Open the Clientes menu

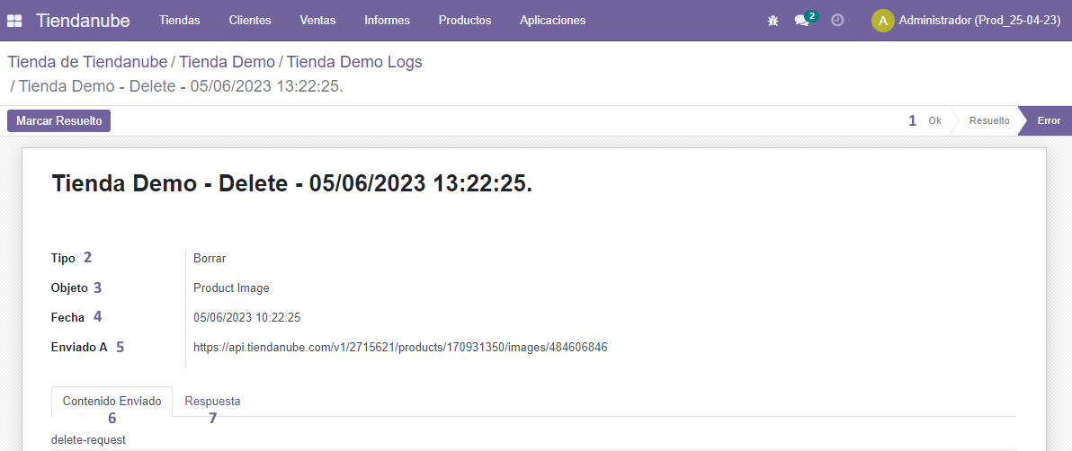click(x=249, y=20)
